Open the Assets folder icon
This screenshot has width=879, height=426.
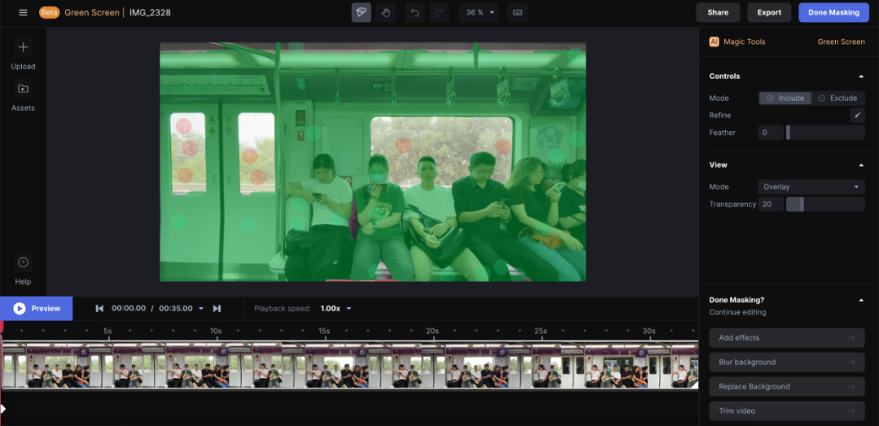[23, 89]
